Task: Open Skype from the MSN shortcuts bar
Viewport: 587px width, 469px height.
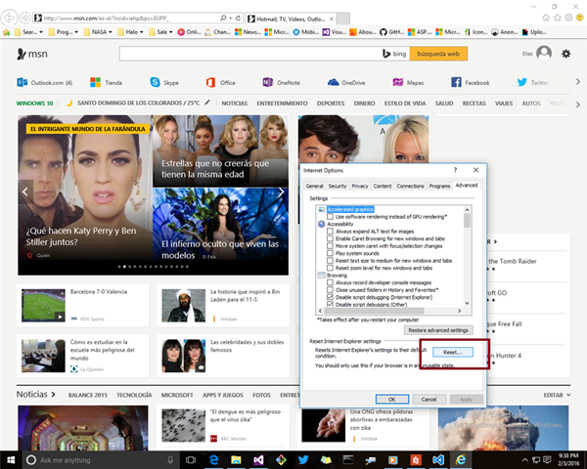Action: (157, 83)
